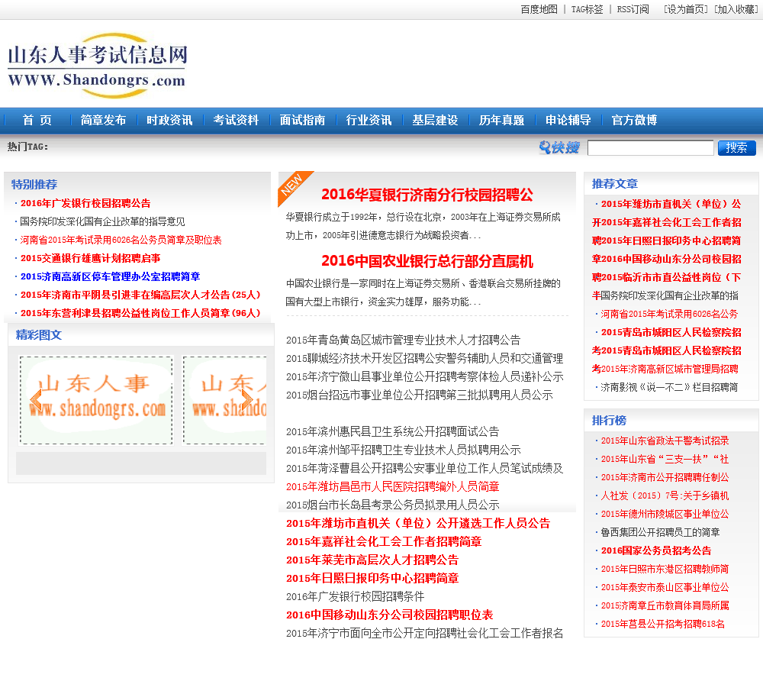
Task: Open the RSS订阅 link
Action: coord(633,9)
